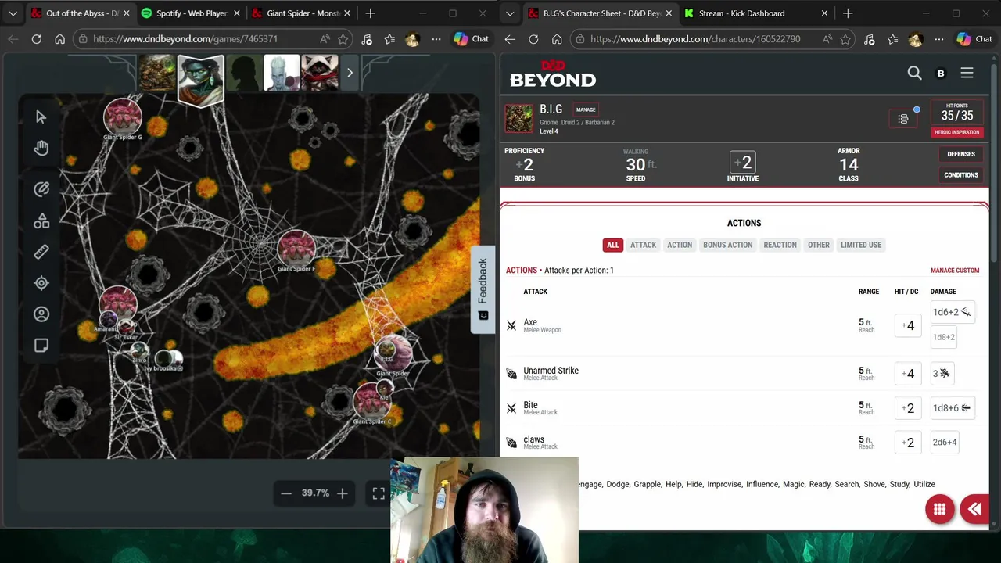This screenshot has width=1001, height=563.
Task: Activate the ping target tool
Action: coord(41,283)
